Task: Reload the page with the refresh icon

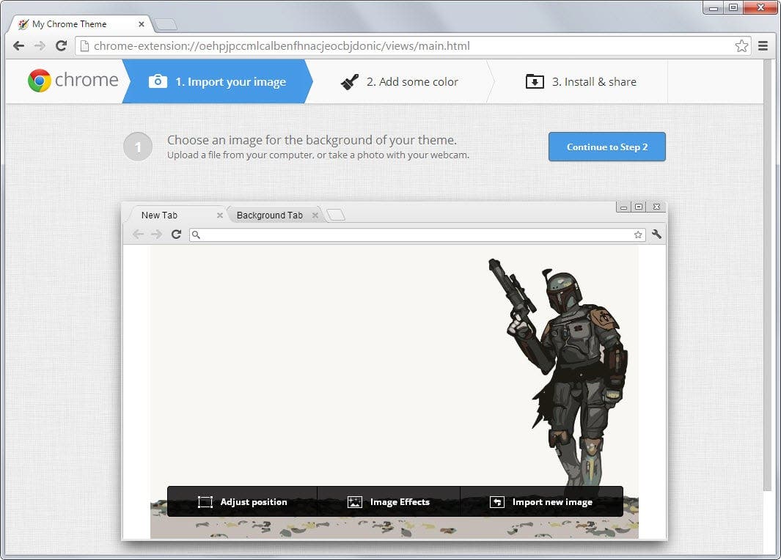Action: (62, 45)
